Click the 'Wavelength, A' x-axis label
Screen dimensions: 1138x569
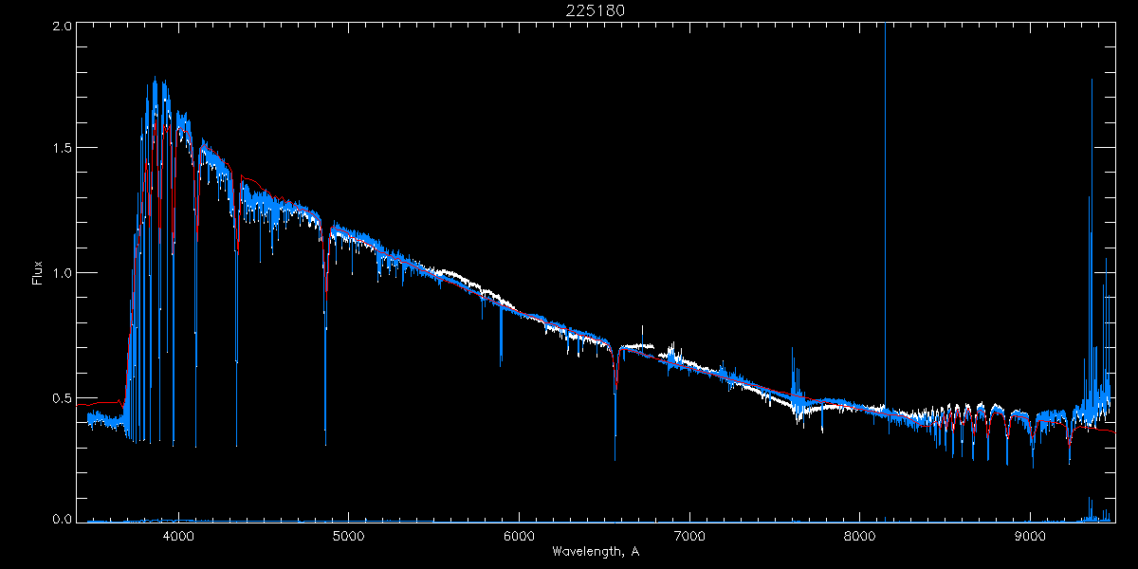(x=595, y=551)
